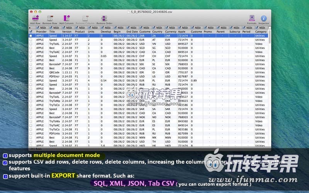Select the cell containing 827099
This screenshot has width=309, height=193.
click(183, 134)
